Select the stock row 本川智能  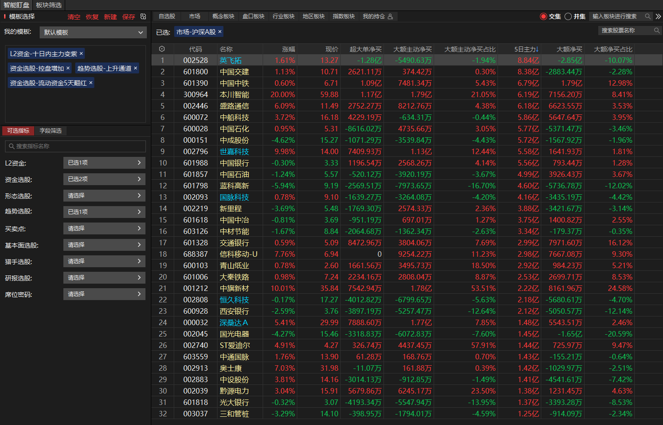coord(407,94)
